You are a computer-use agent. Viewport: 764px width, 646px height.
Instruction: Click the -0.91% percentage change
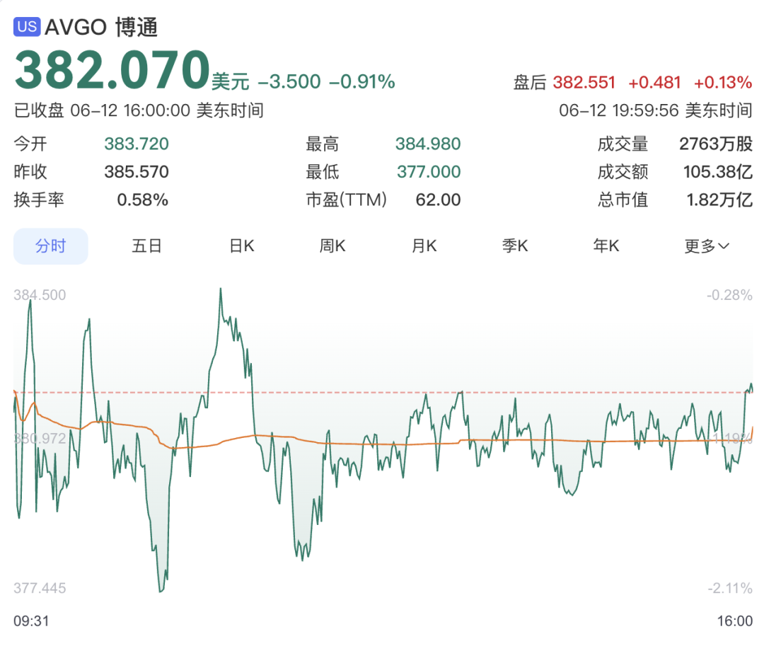point(361,82)
